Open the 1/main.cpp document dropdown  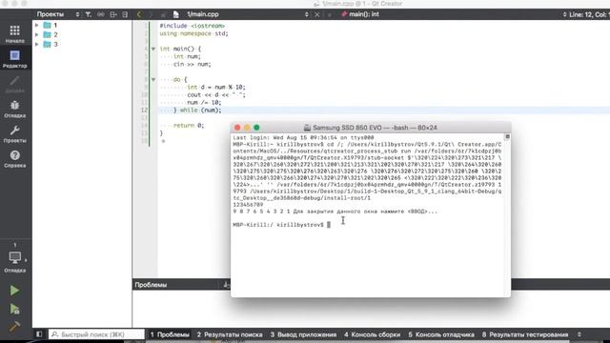[247, 14]
